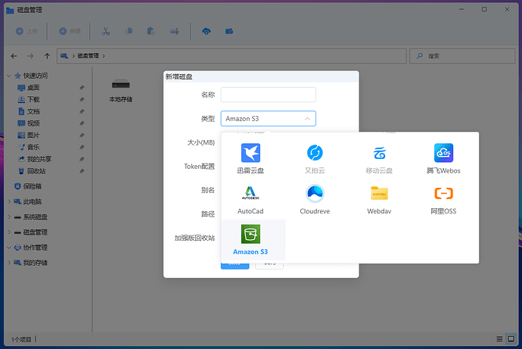Open 我的共享 in the sidebar
The height and width of the screenshot is (349, 522).
pos(39,159)
